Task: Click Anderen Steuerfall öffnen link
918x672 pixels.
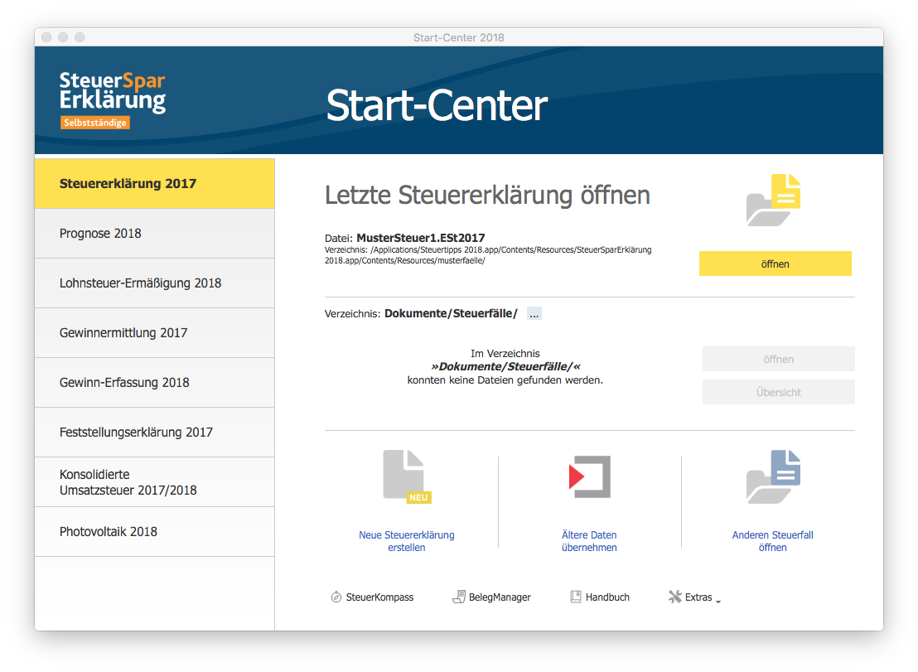Action: [x=773, y=541]
